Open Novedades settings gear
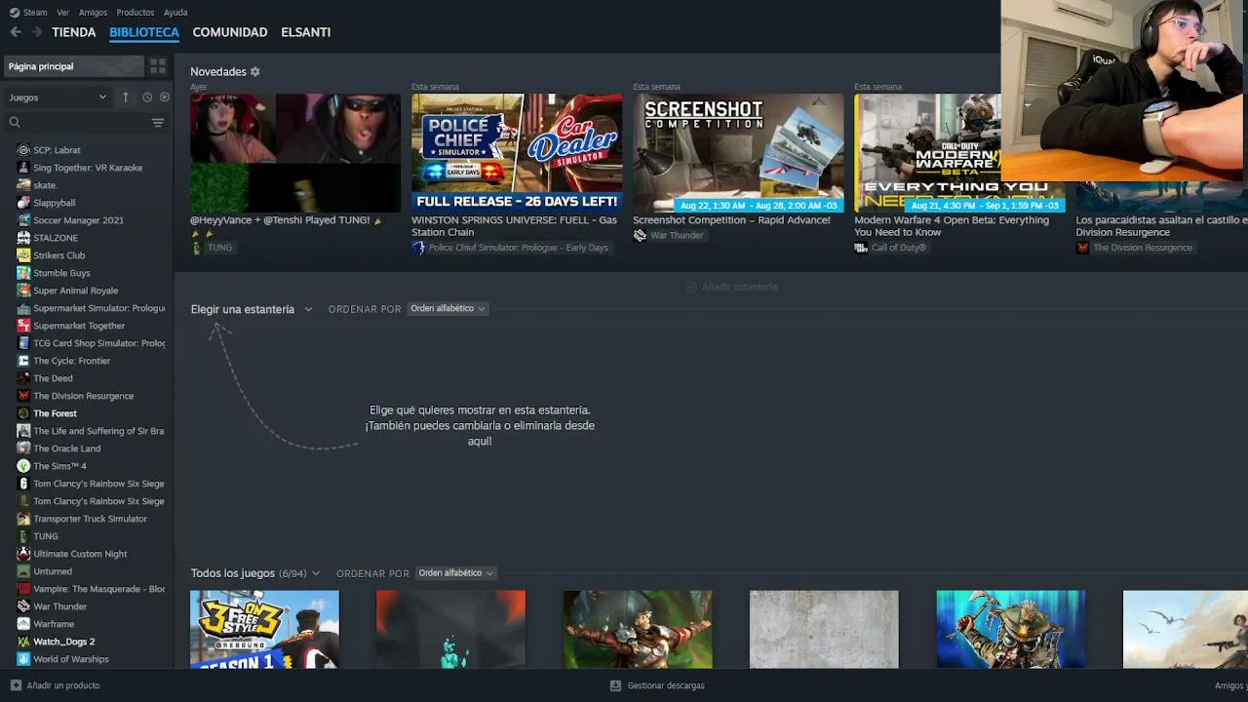Screen dimensions: 1248x702 point(255,72)
